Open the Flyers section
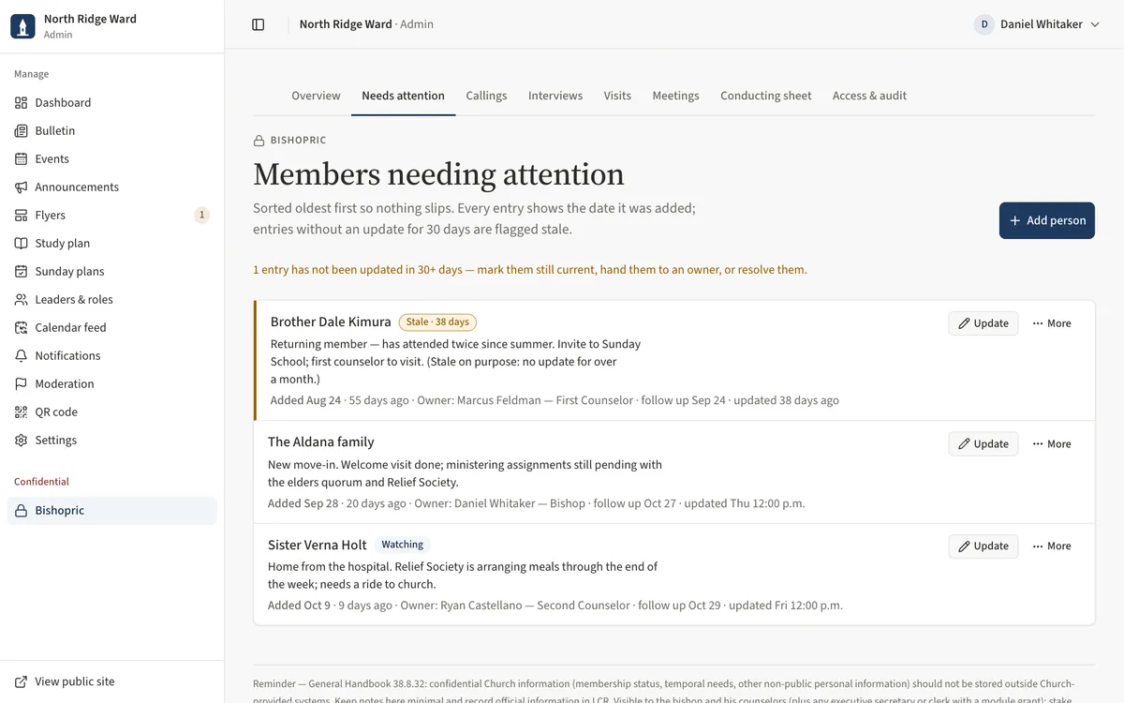Image resolution: width=1124 pixels, height=703 pixels. point(112,215)
